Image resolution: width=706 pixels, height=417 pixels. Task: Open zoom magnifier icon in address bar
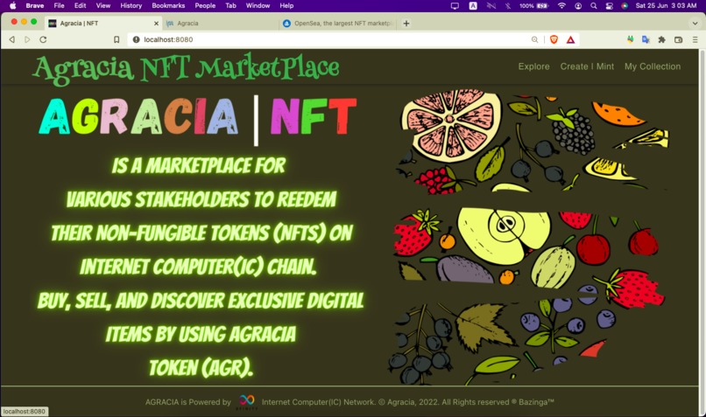[534, 39]
